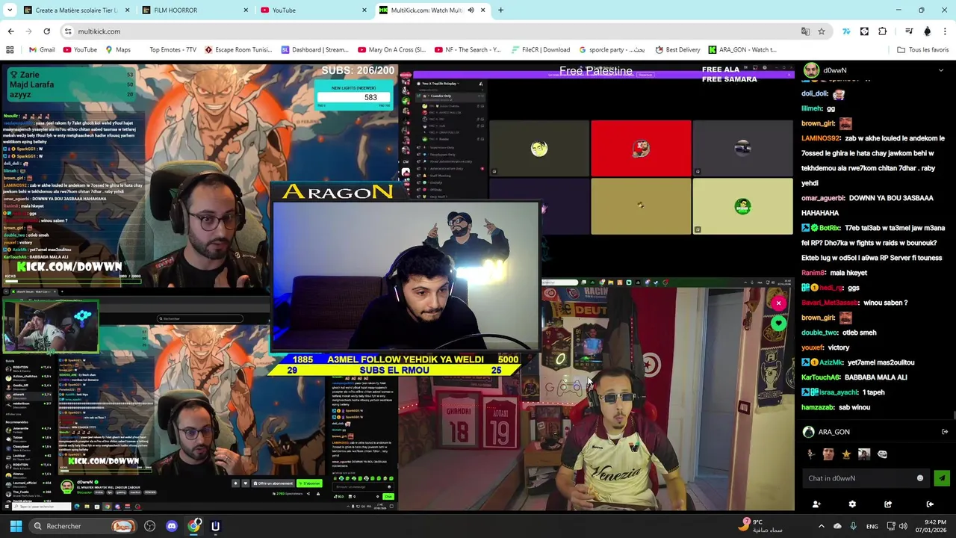956x538 pixels.
Task: Open the Chrome extensions puzzle icon
Action: tap(882, 31)
